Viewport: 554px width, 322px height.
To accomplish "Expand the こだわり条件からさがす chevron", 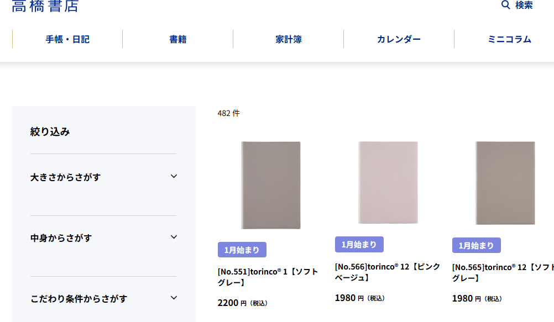I will click(174, 298).
